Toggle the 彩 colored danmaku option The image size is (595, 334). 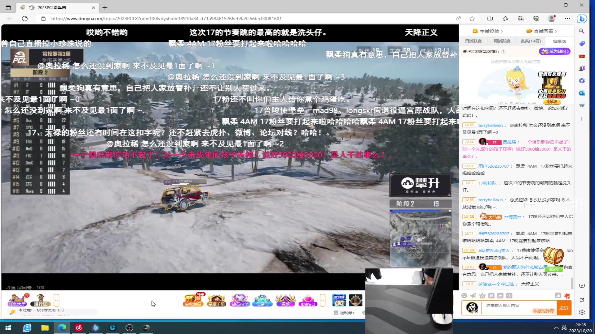[491, 296]
